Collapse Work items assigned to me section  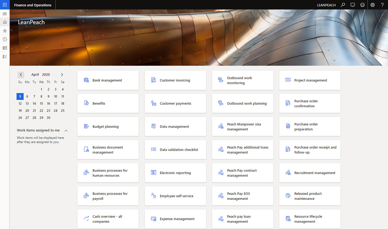click(x=66, y=130)
